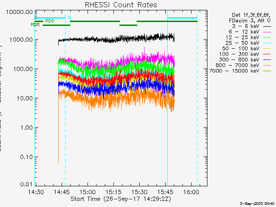Image resolution: width=276 pixels, height=207 pixels.
Task: Select the 12 - 25 keV legend label
Action: pyautogui.click(x=242, y=38)
